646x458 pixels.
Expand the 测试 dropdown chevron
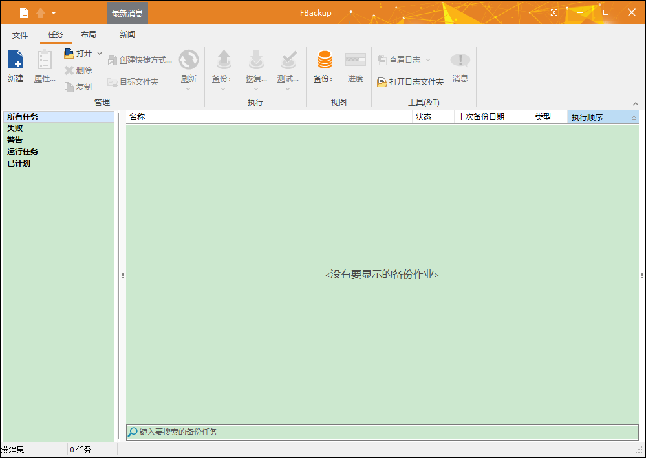click(x=288, y=89)
